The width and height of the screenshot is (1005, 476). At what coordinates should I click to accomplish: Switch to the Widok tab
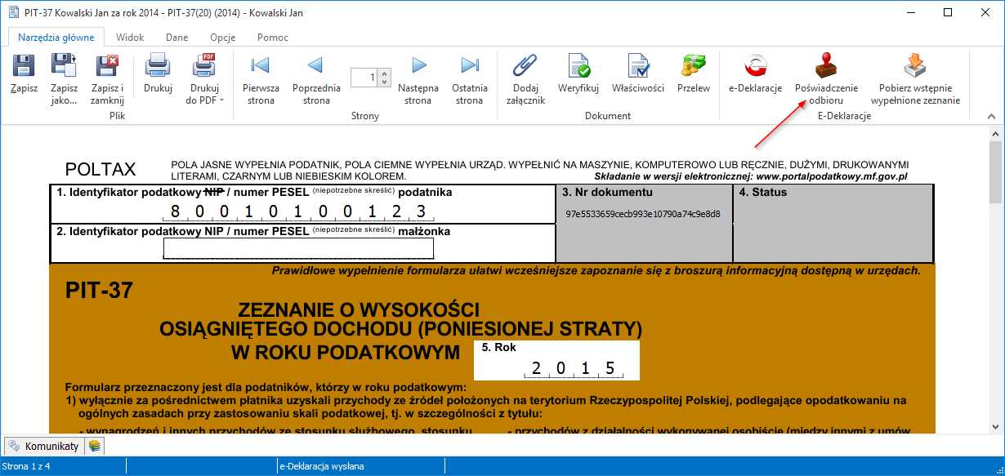click(x=130, y=38)
